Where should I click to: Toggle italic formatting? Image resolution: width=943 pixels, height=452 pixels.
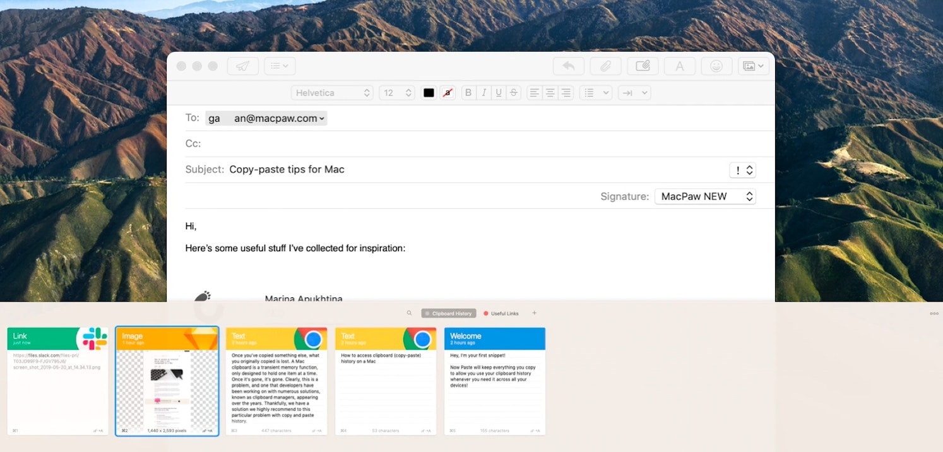click(483, 92)
